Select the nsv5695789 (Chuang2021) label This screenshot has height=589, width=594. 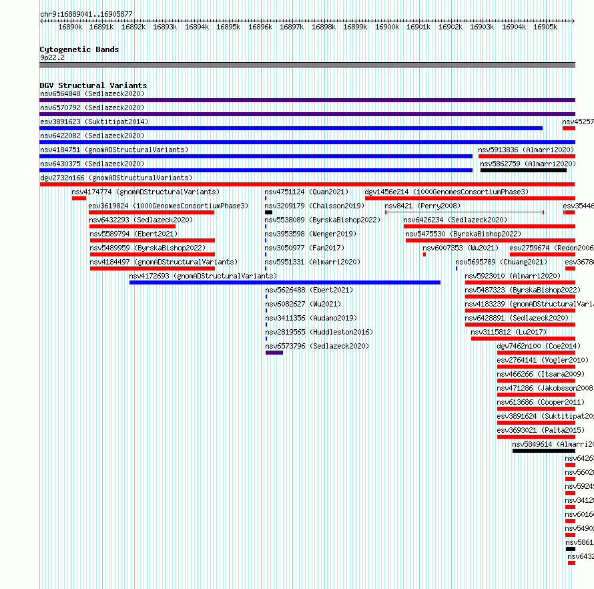click(501, 262)
